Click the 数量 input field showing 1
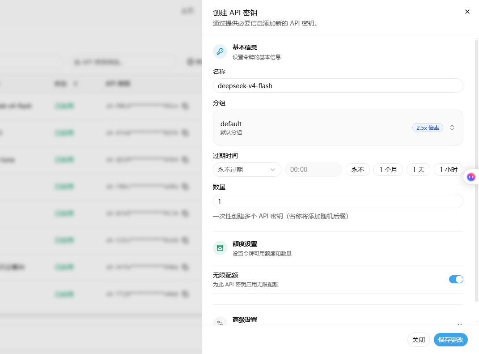 (x=338, y=201)
